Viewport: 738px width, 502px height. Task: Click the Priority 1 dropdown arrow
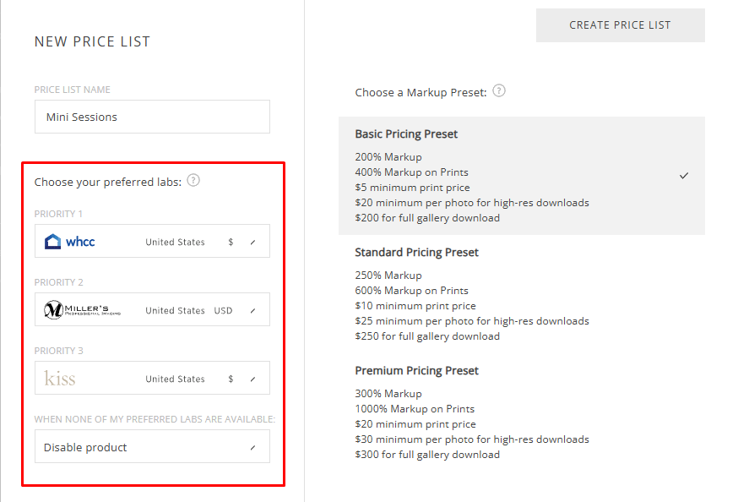252,242
